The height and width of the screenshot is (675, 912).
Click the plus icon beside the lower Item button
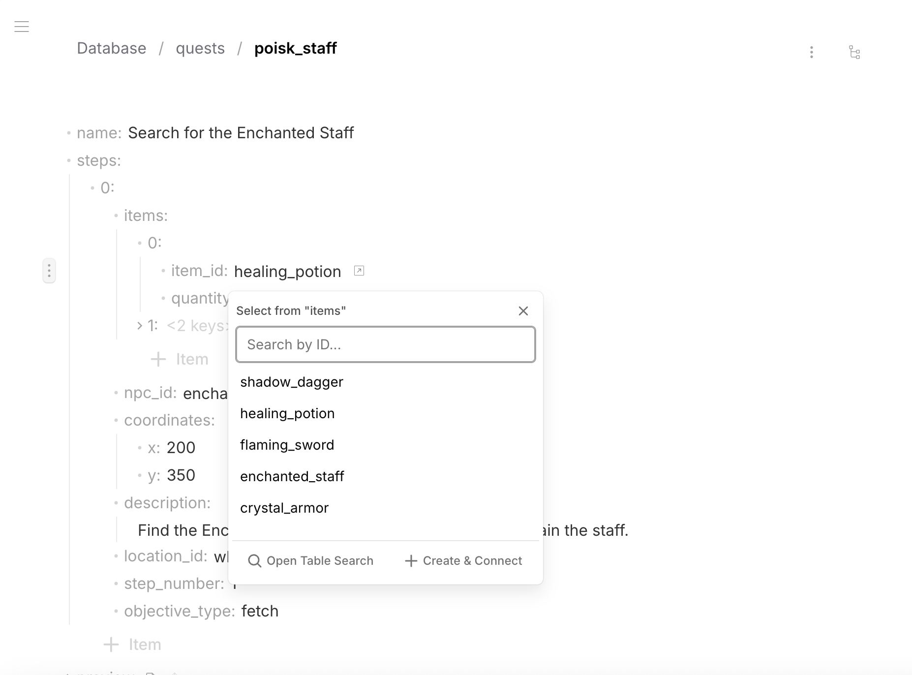coord(111,644)
